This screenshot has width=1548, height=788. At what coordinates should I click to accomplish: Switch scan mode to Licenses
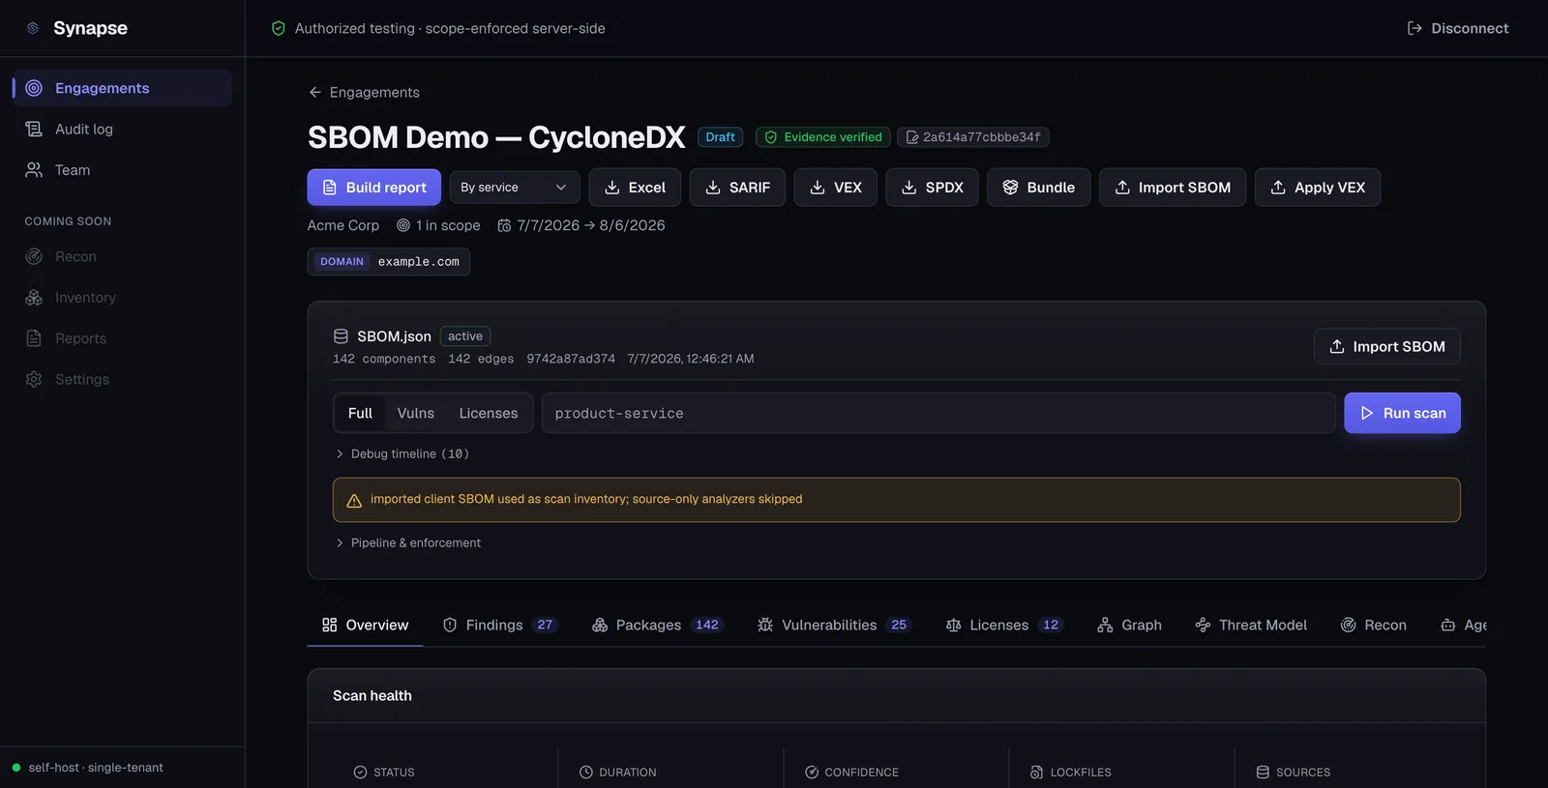489,414
